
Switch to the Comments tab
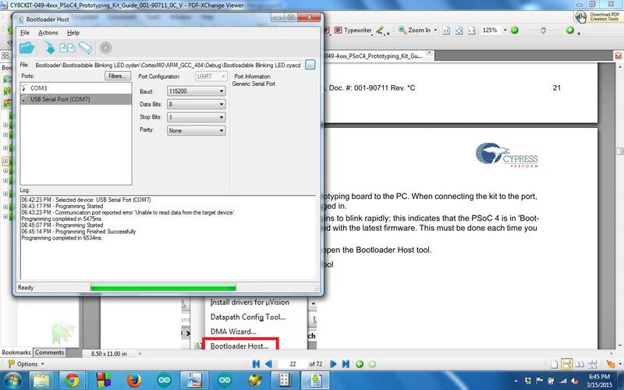click(x=49, y=353)
